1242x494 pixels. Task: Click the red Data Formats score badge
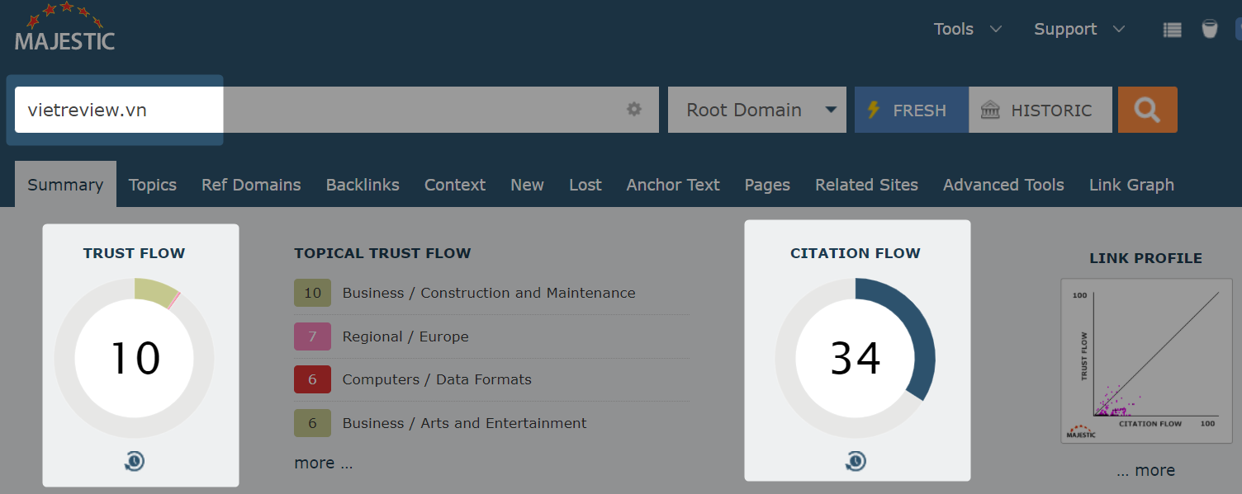[312, 379]
